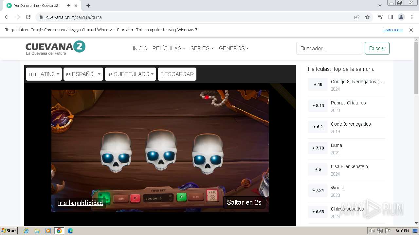Click the MIN bet button in ad

click(x=121, y=198)
